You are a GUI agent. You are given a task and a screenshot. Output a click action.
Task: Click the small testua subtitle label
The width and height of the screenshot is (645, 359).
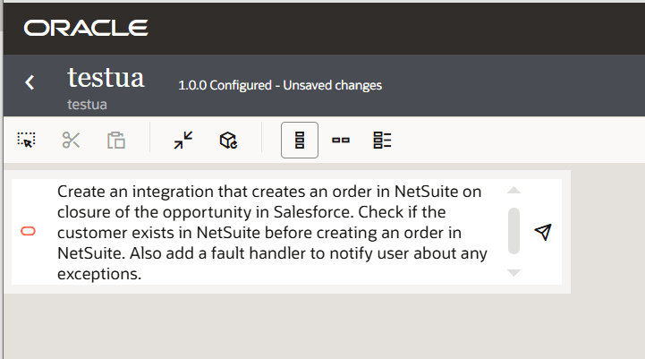coord(87,104)
